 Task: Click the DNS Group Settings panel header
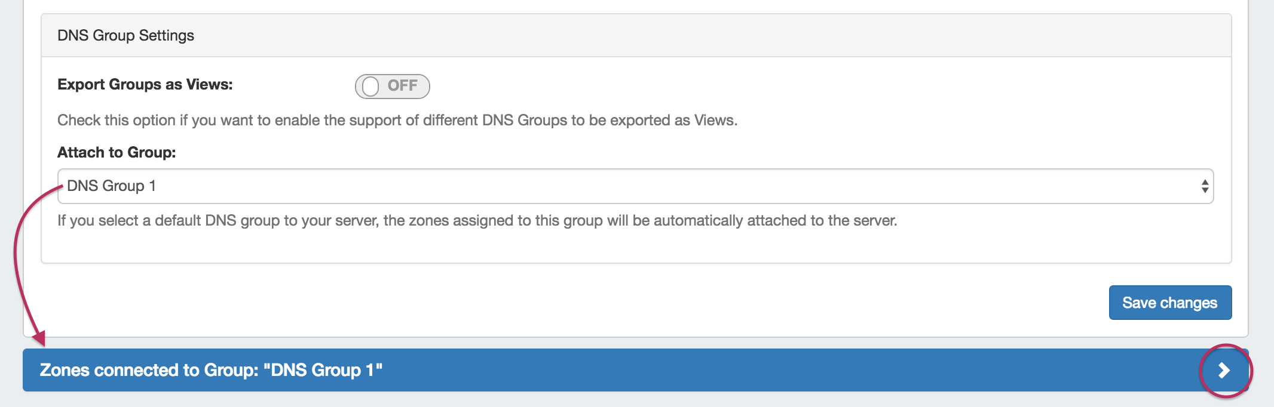pos(126,36)
